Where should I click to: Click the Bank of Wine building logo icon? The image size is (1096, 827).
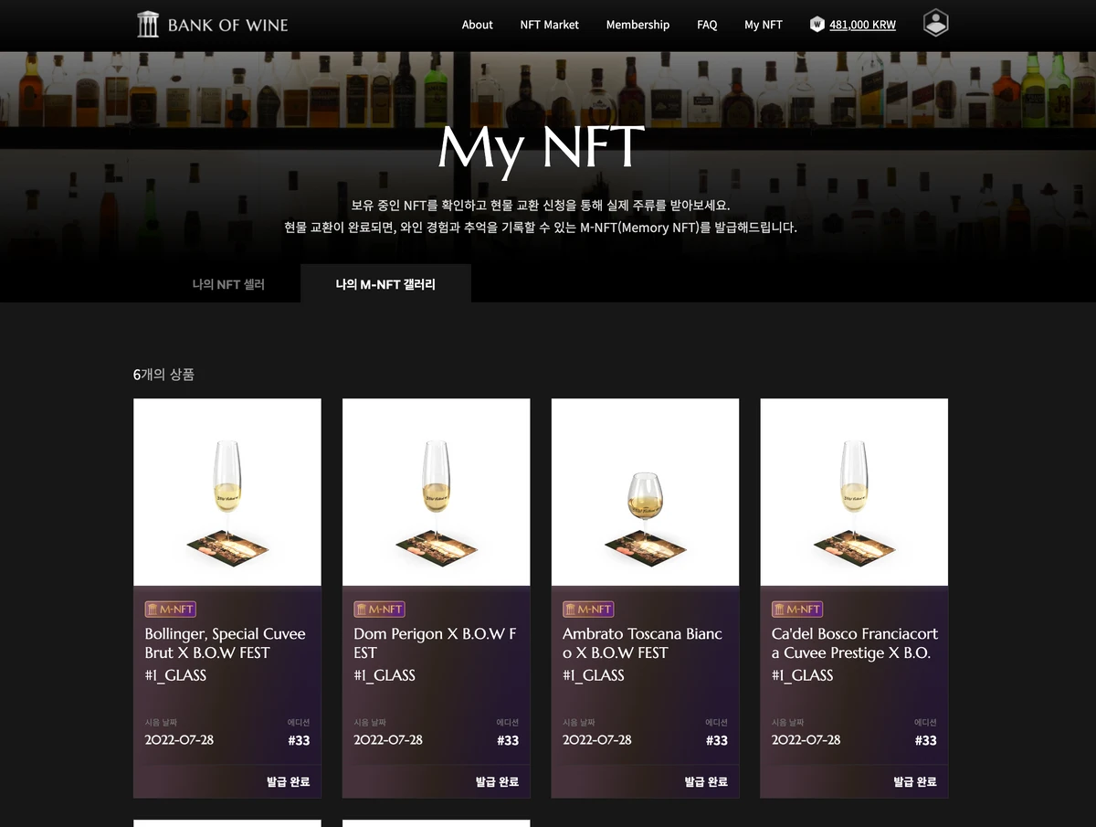[148, 25]
